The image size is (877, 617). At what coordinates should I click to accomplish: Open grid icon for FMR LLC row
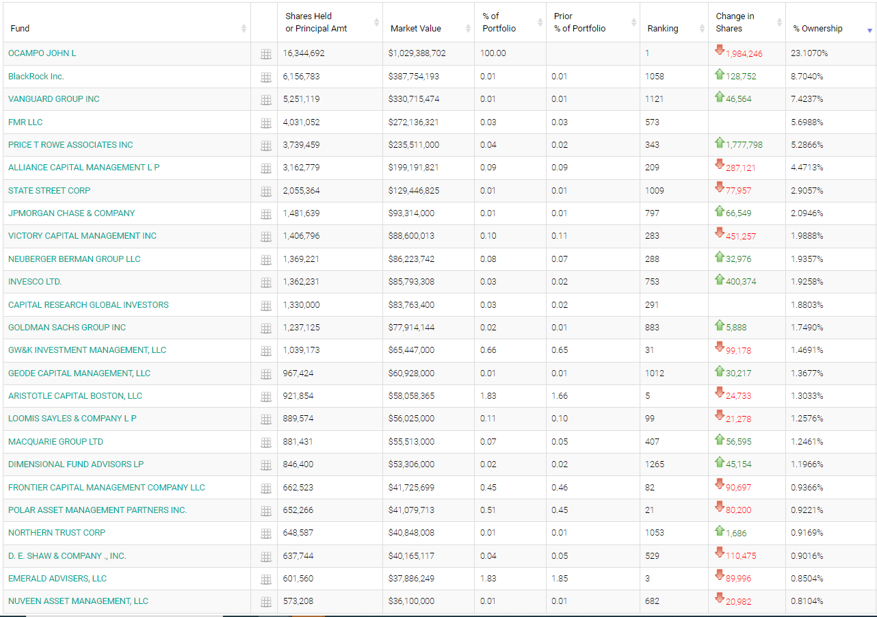point(266,123)
